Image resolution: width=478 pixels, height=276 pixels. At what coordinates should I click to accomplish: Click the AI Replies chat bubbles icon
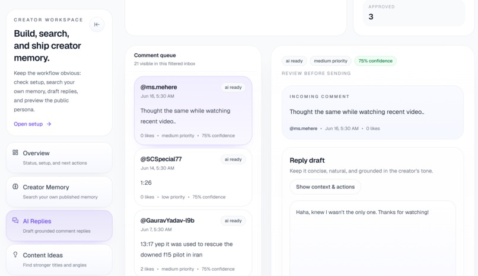[15, 220]
